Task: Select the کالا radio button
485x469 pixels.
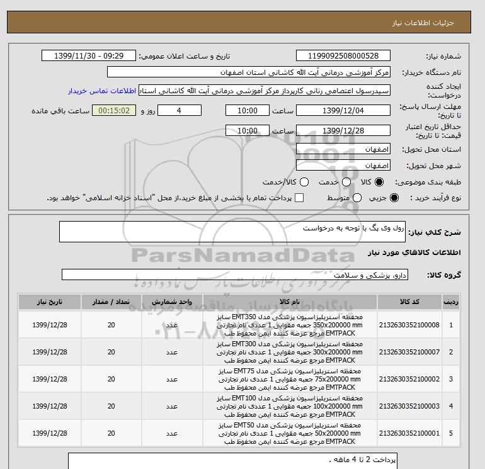Action: coord(379,182)
